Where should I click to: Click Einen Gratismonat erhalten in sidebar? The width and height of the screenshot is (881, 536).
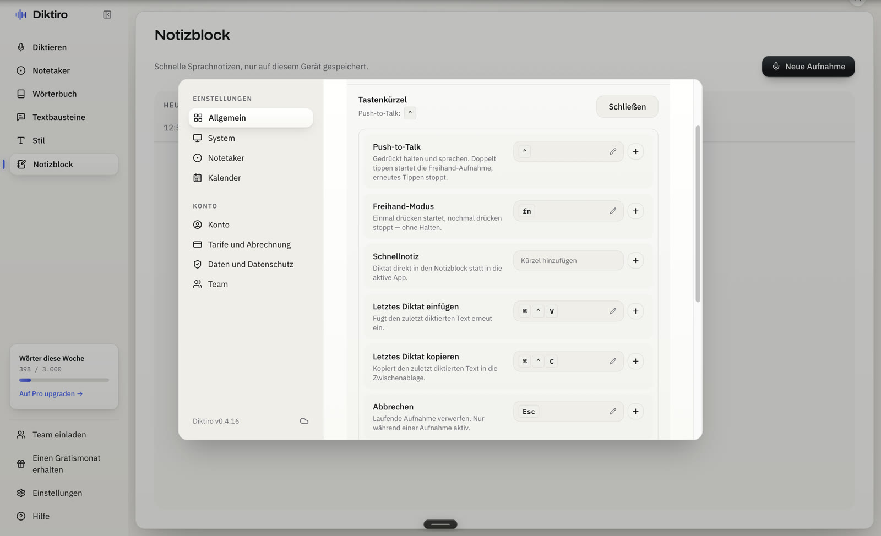coord(64,464)
